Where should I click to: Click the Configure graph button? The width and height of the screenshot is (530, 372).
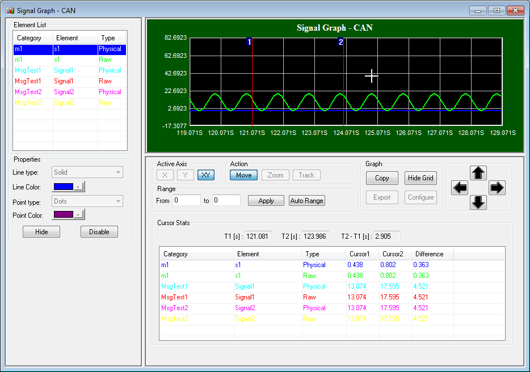point(420,197)
